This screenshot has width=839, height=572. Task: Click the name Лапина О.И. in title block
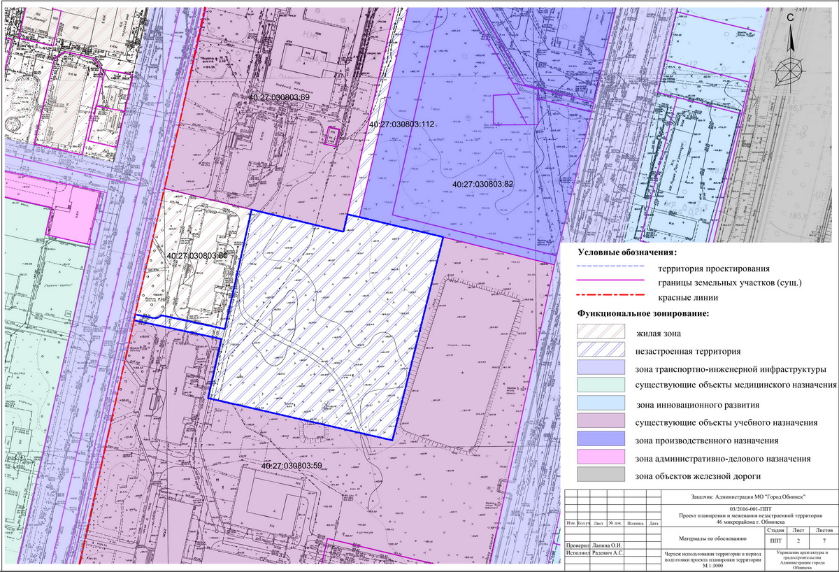click(607, 545)
